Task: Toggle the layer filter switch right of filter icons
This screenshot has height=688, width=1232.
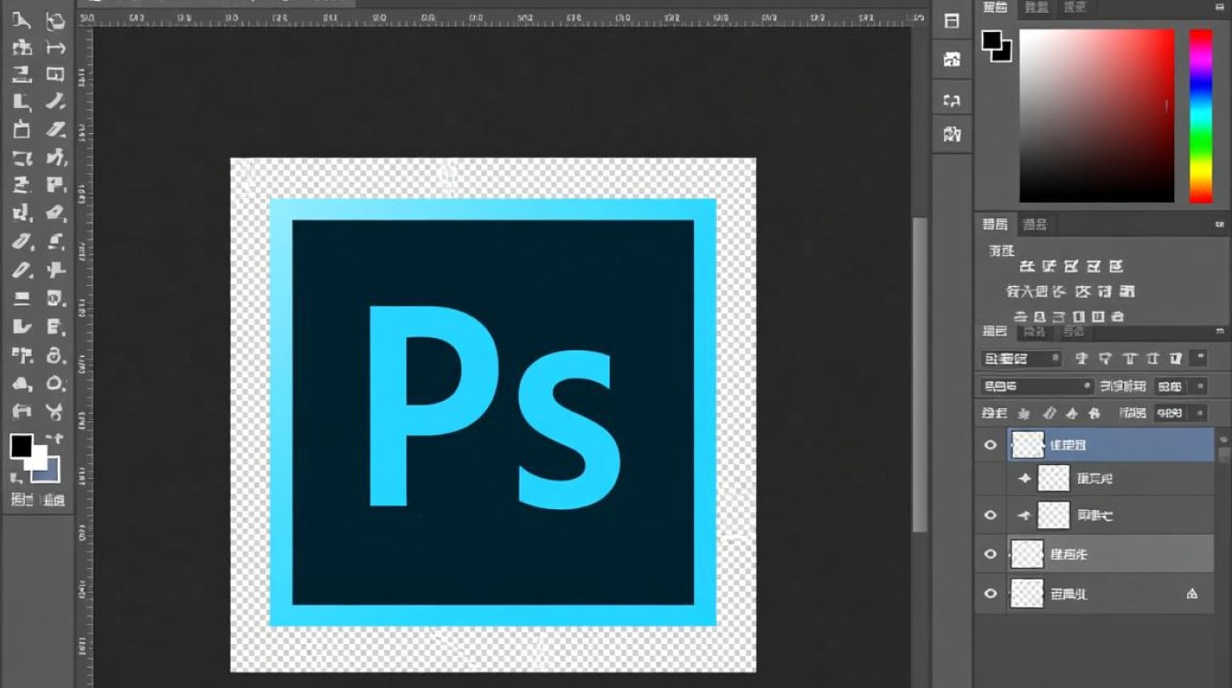Action: point(1199,359)
